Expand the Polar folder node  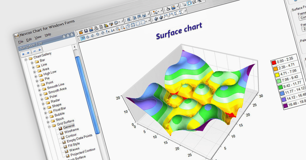point(42,99)
